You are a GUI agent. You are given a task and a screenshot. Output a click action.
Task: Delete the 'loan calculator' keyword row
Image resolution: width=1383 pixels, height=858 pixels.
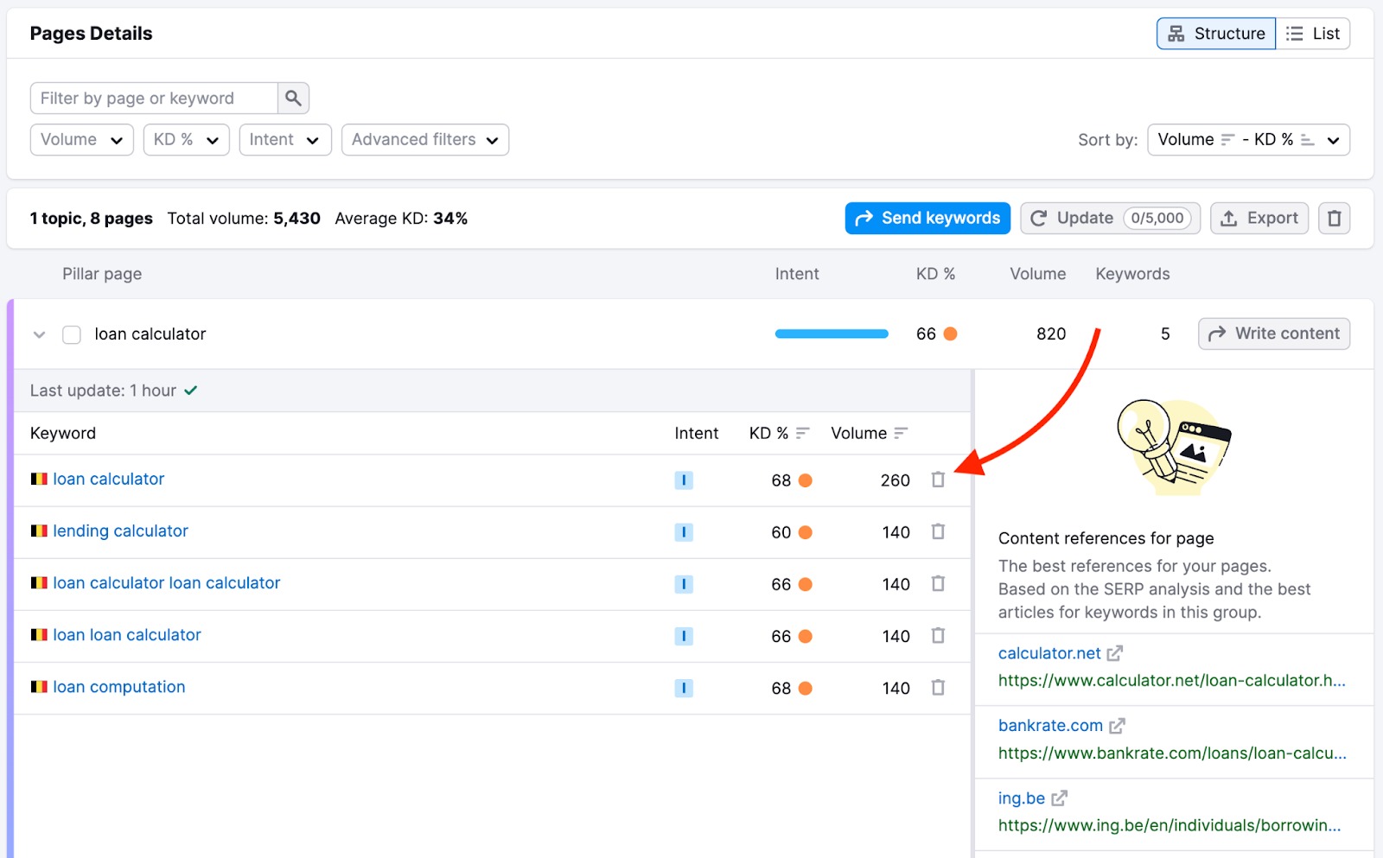pyautogui.click(x=938, y=480)
